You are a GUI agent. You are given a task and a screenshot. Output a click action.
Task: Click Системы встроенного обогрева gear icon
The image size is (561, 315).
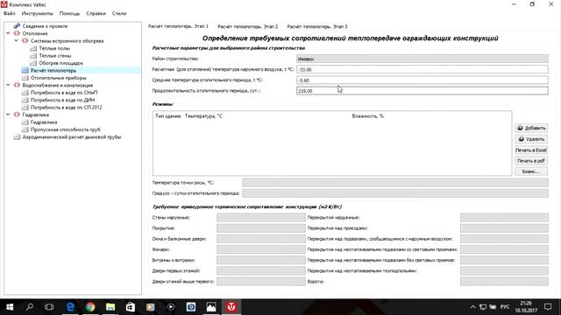25,41
